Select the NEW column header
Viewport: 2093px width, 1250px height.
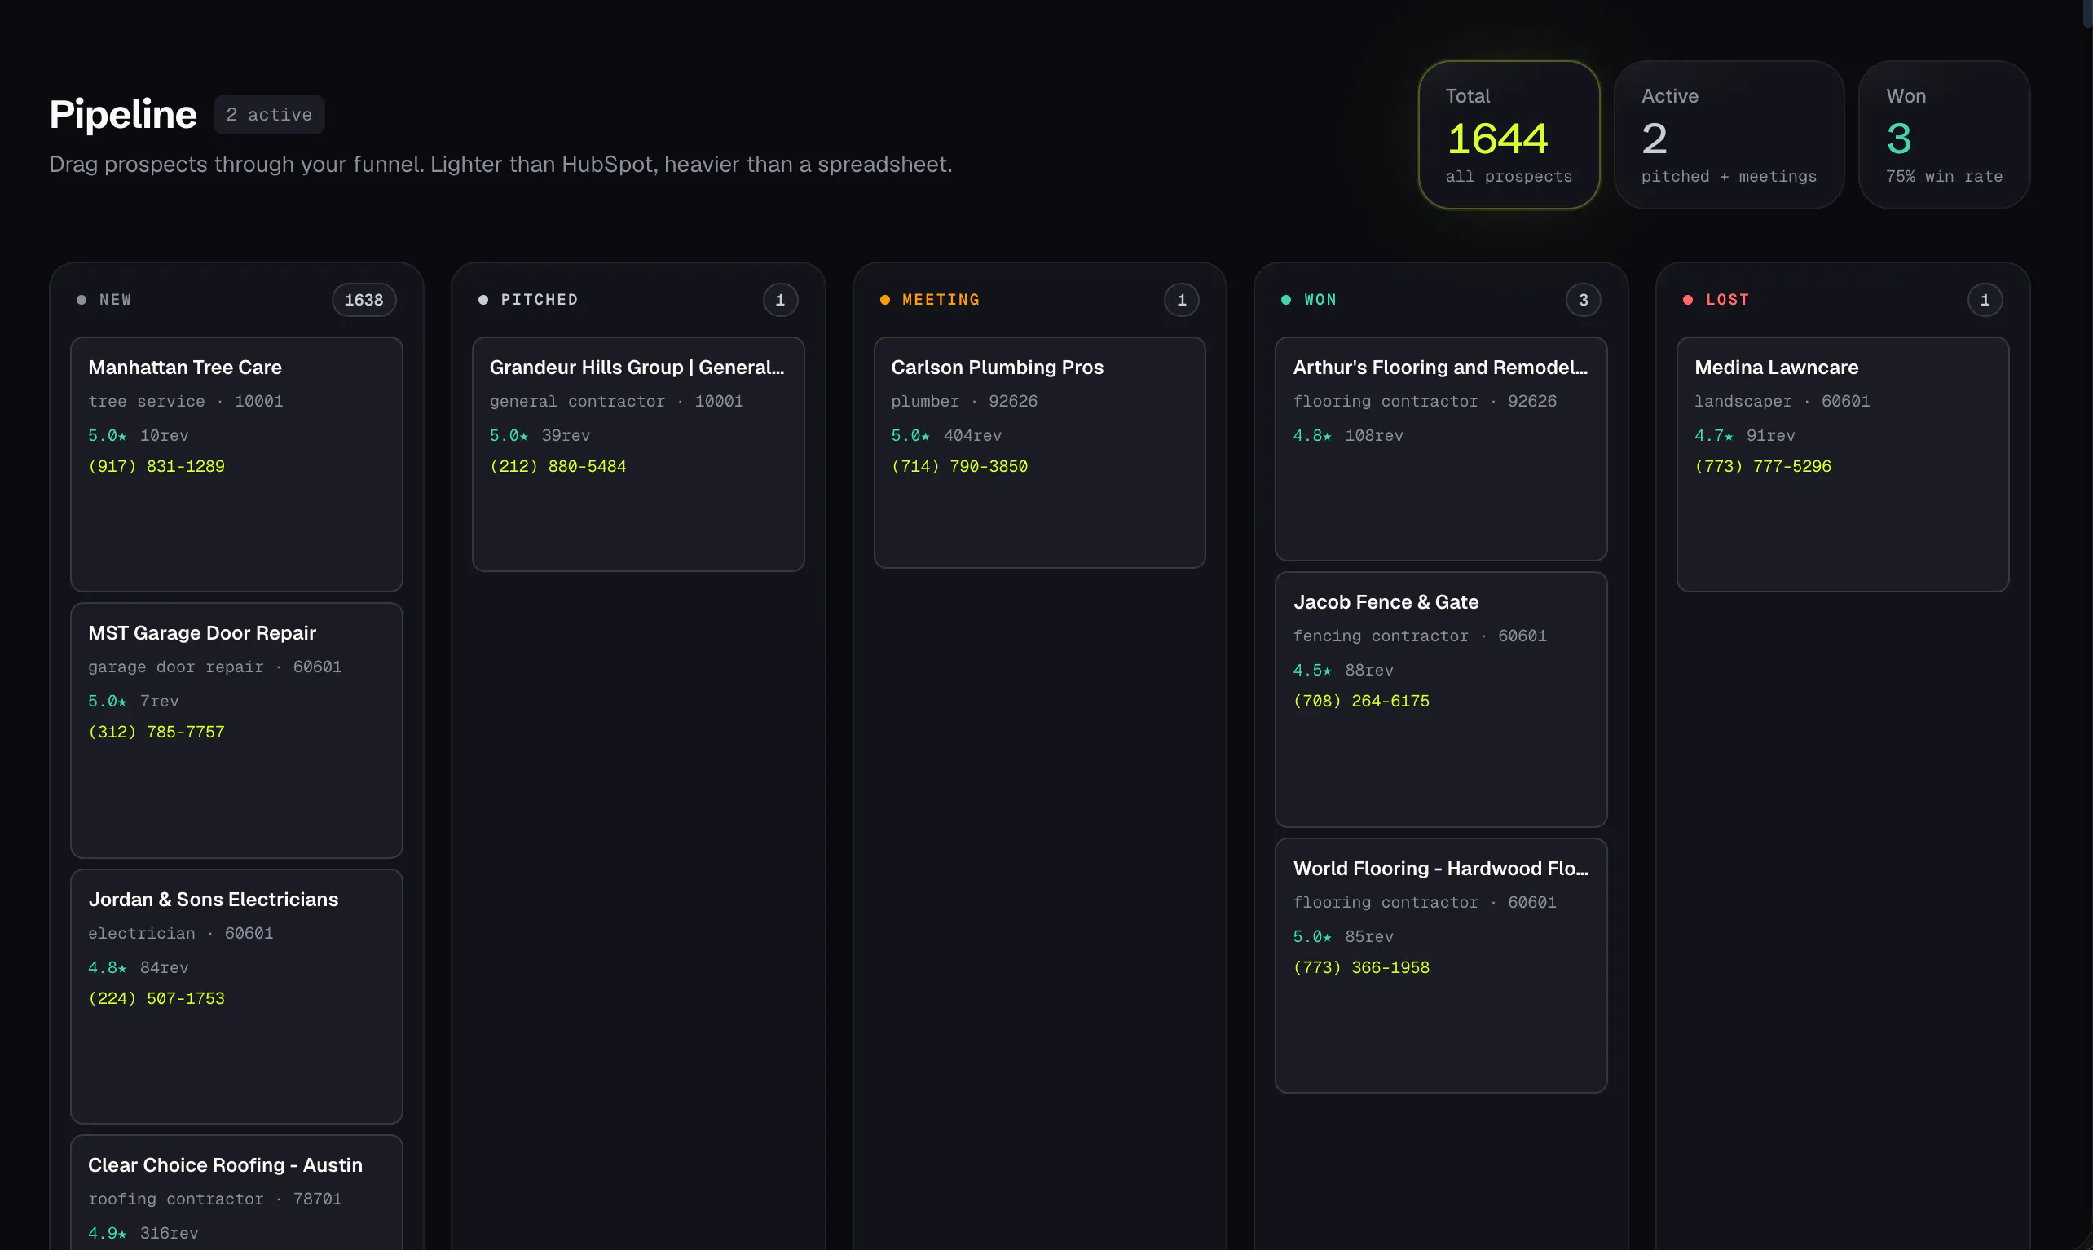coord(116,300)
